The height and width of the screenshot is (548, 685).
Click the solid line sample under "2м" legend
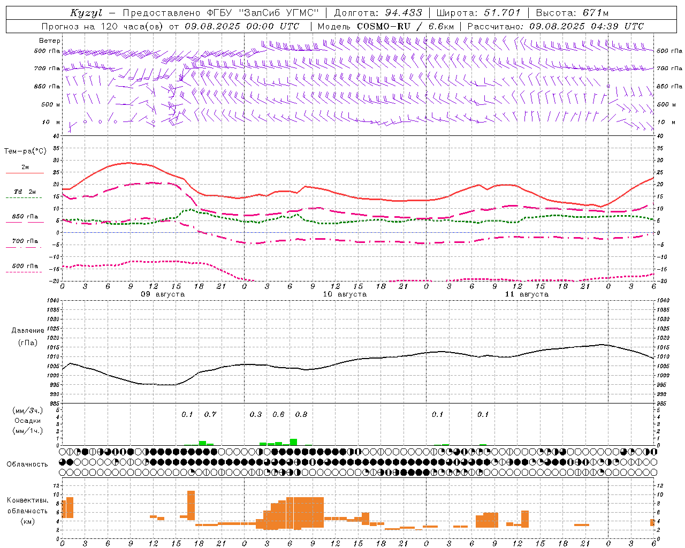pyautogui.click(x=25, y=173)
